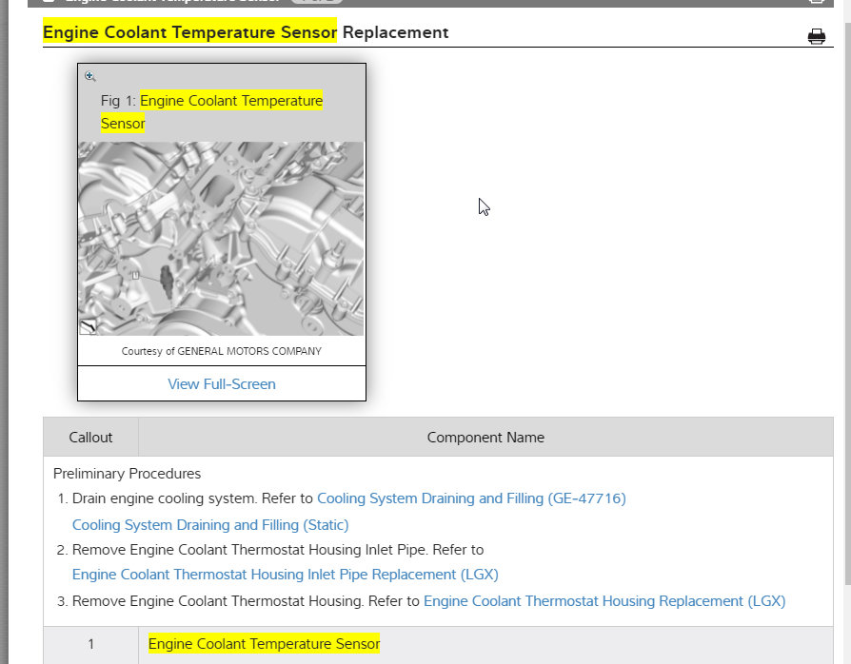Image resolution: width=851 pixels, height=664 pixels.
Task: Click the View Full-Screen link
Action: click(x=222, y=384)
